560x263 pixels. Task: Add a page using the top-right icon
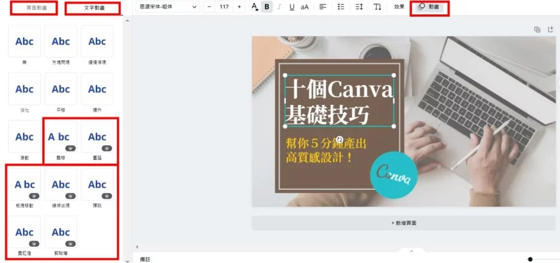tap(551, 30)
